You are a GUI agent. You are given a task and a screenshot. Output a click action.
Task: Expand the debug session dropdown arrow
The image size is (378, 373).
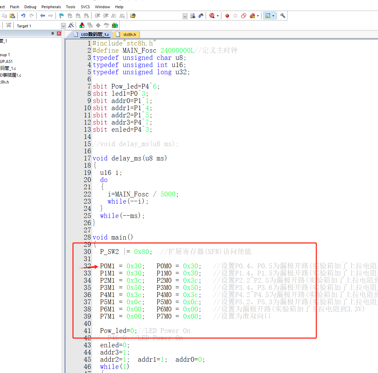point(218,16)
